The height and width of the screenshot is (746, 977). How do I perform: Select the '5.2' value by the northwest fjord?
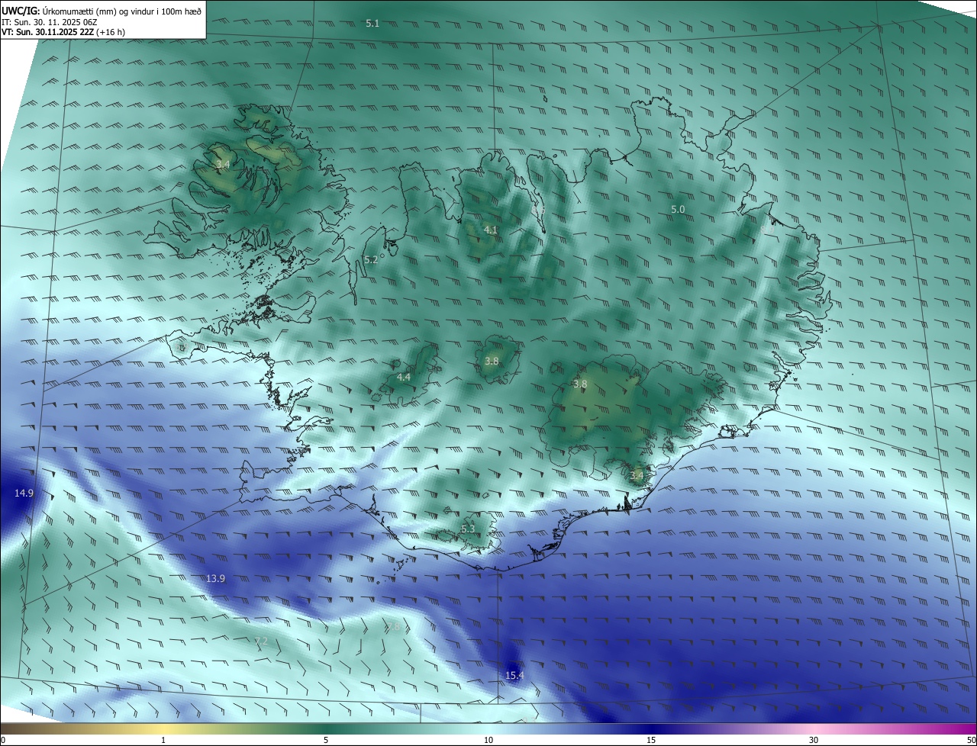click(371, 260)
